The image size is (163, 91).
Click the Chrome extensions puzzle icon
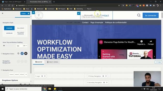pyautogui.click(x=154, y=5)
